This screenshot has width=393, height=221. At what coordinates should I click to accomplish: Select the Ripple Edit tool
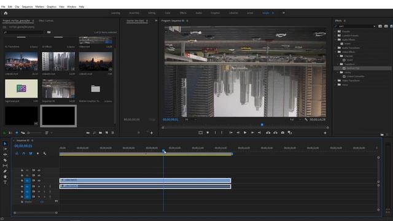click(x=5, y=154)
